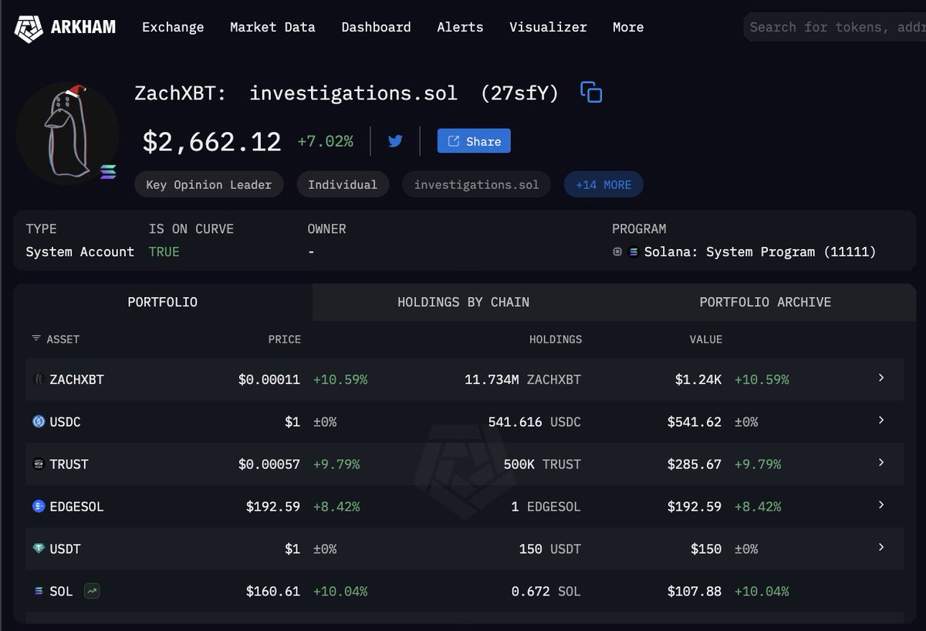Click the 500K TRUST holdings cell
The image size is (926, 631).
point(542,464)
